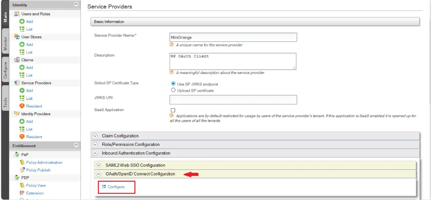Click the PAP icon
This screenshot has width=431, height=200.
17,155
